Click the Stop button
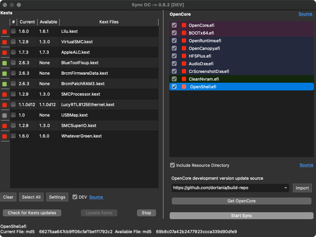The image size is (316, 237). click(146, 213)
